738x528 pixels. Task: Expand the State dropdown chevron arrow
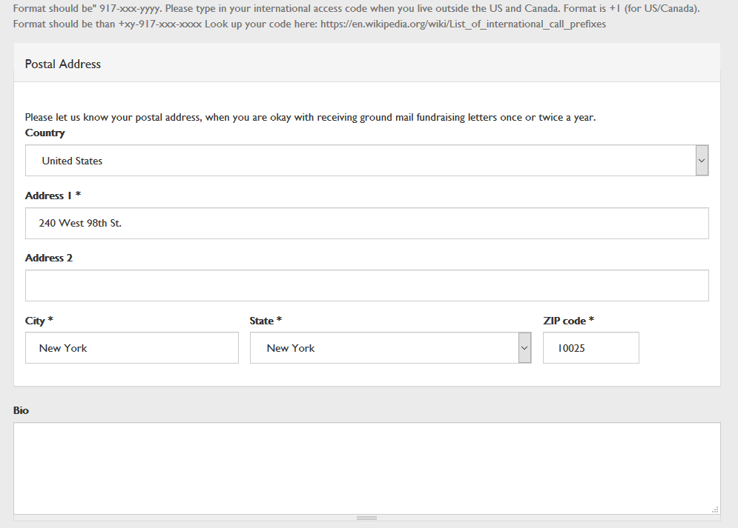tap(524, 348)
